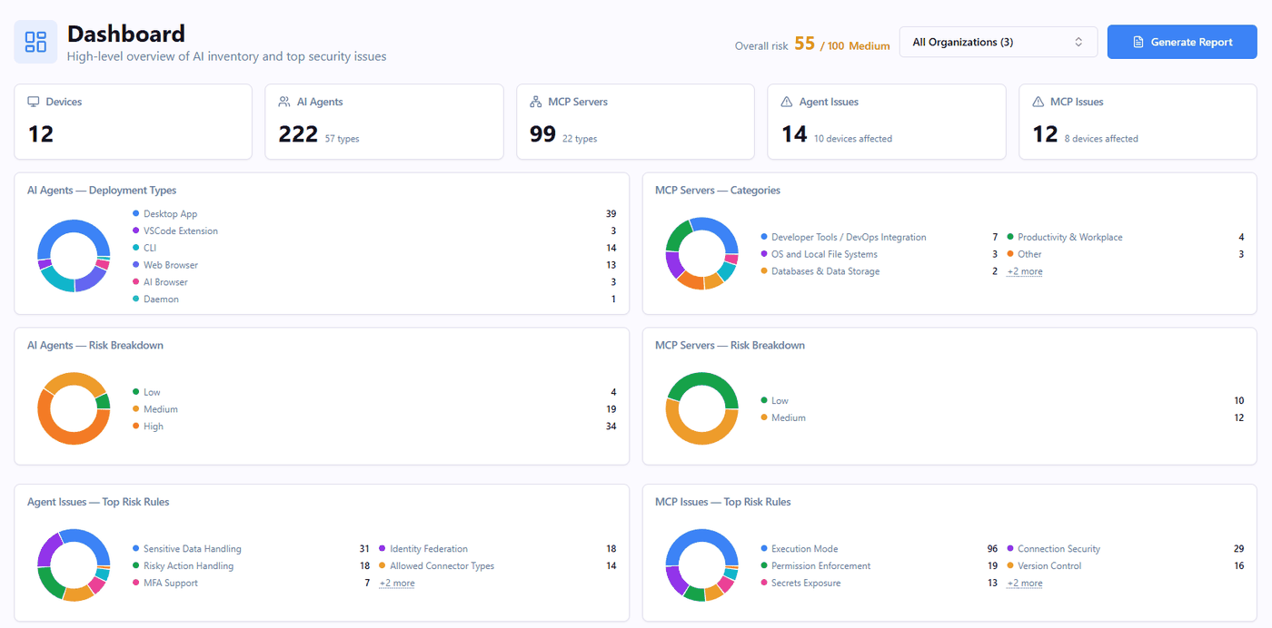1272x628 pixels.
Task: Click the MCP Issues Top Risk donut
Action: 701,565
